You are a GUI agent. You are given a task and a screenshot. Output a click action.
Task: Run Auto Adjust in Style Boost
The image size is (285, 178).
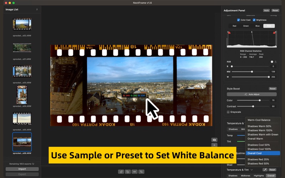click(252, 94)
